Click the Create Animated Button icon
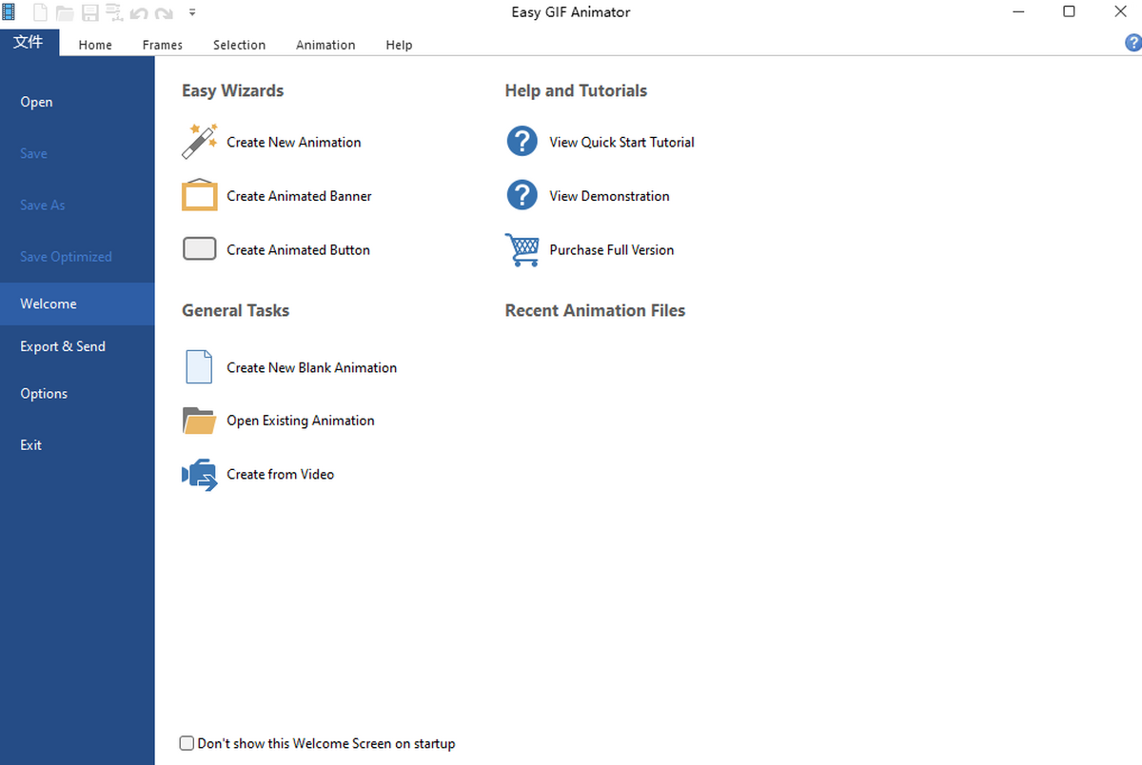Screen dimensions: 1142x765 [x=200, y=249]
